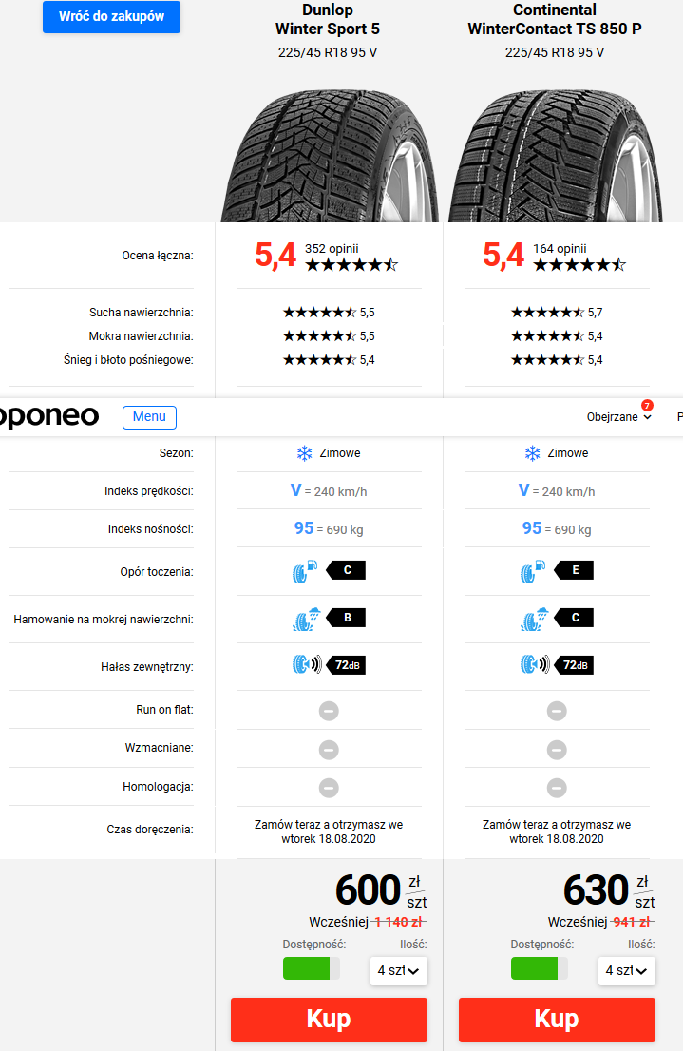
Task: Open Continental quantity 4 szt dropdown
Action: pyautogui.click(x=627, y=970)
